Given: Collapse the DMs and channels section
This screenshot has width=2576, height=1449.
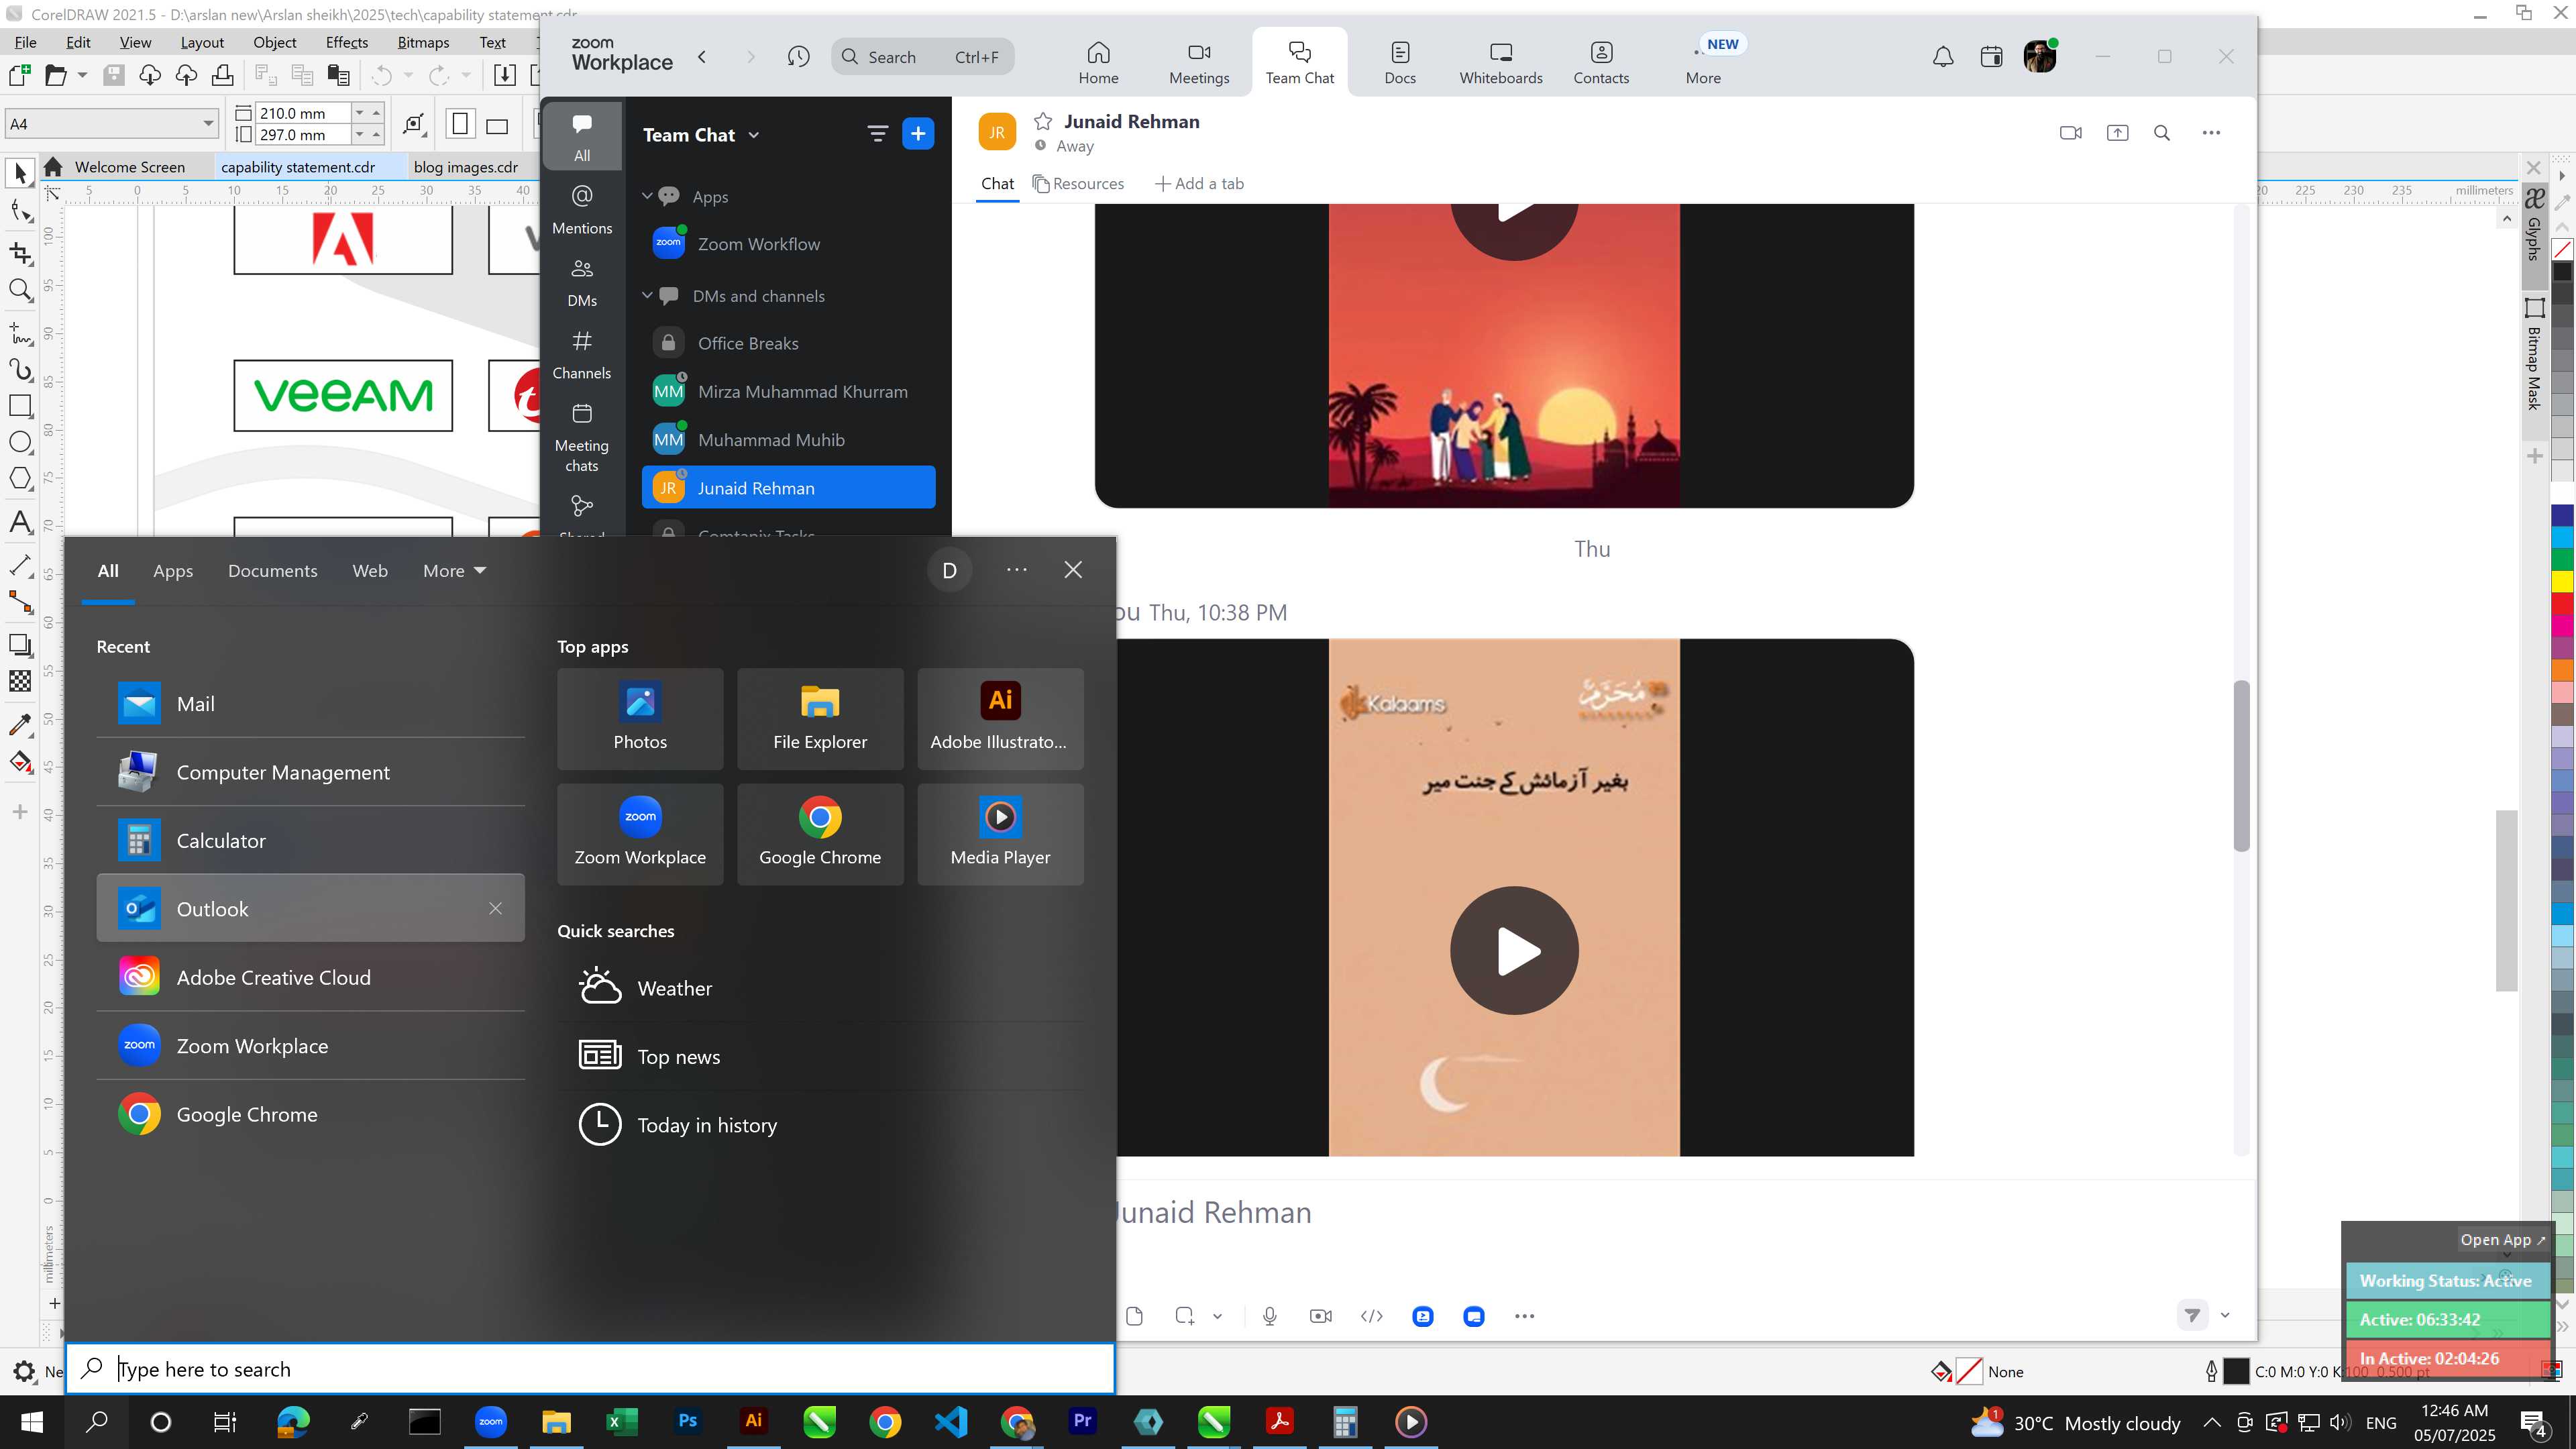Looking at the screenshot, I should pos(647,295).
